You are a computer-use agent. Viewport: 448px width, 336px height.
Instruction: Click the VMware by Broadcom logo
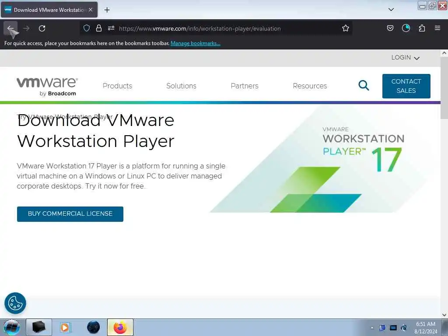point(47,87)
